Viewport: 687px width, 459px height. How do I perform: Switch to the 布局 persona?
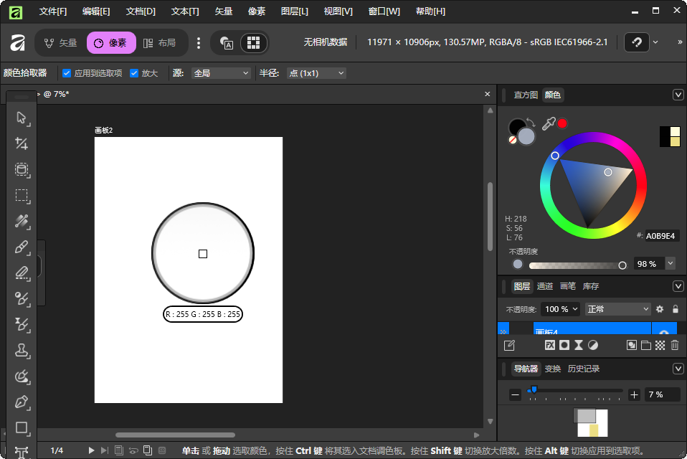click(x=160, y=42)
